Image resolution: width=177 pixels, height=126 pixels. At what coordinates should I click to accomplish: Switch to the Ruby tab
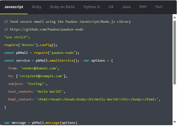coord(37,7)
